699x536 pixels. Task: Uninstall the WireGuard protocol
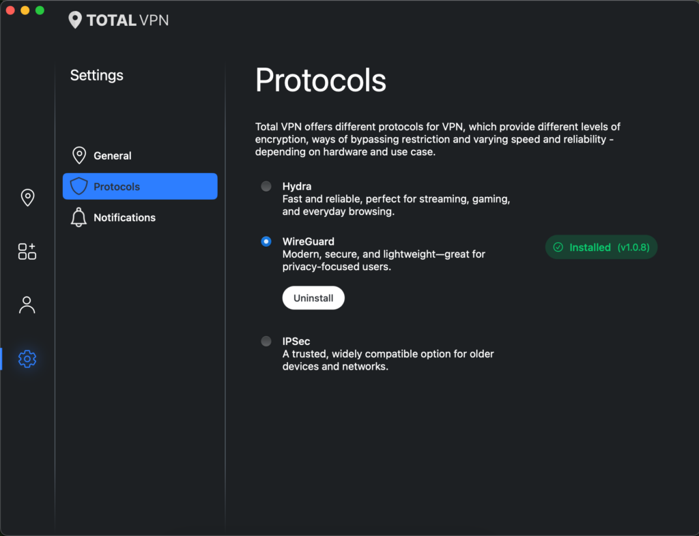tap(313, 298)
